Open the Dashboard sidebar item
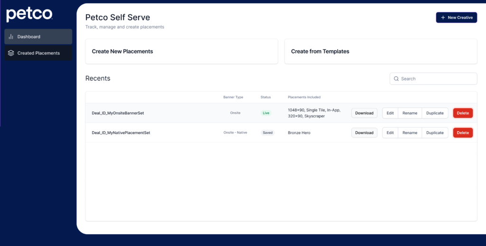 coord(38,36)
